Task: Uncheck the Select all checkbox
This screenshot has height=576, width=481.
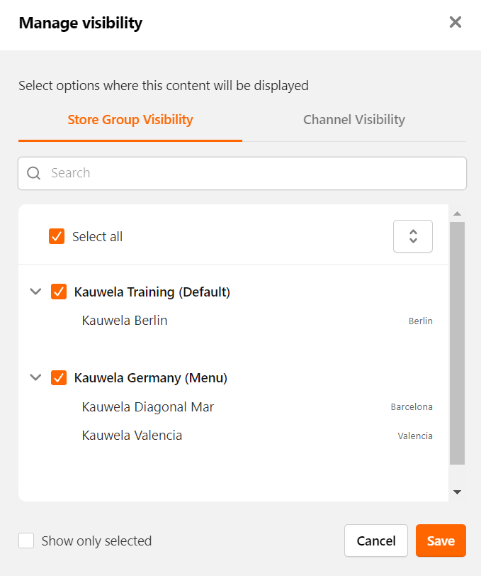Action: [57, 236]
